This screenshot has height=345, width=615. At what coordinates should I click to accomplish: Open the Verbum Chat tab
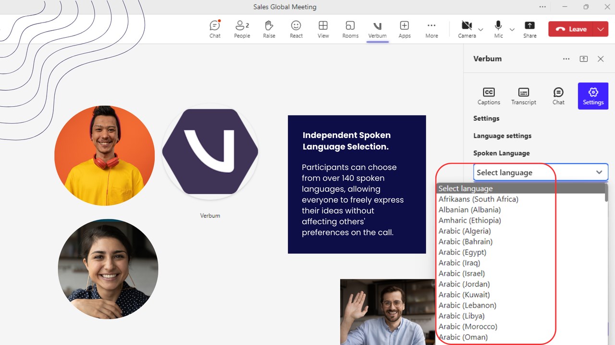pos(558,96)
